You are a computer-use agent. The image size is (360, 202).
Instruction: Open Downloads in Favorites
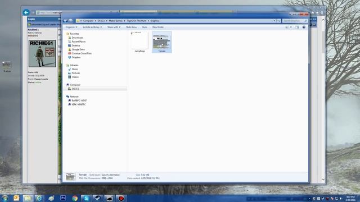point(78,38)
